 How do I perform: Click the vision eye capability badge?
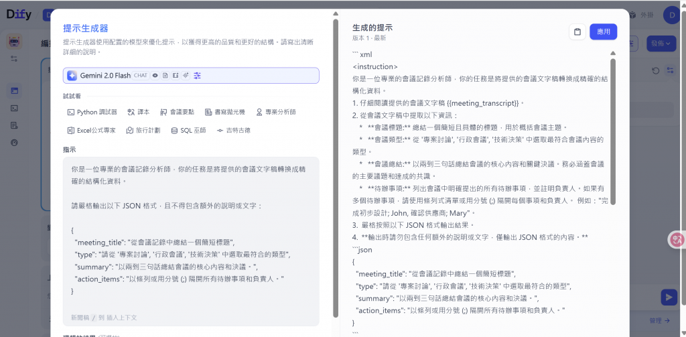[x=155, y=75]
